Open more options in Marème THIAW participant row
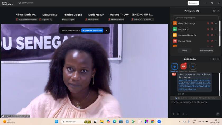Image resolution: width=222 pixels, height=125 pixels. 216,41
